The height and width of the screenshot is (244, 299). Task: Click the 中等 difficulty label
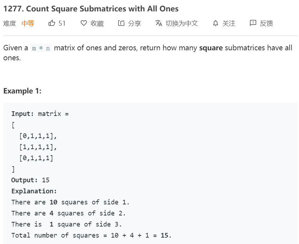pyautogui.click(x=28, y=23)
